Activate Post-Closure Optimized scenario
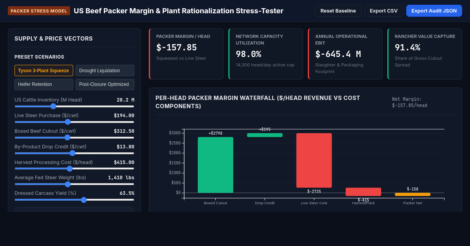This screenshot has width=470, height=246. click(105, 84)
